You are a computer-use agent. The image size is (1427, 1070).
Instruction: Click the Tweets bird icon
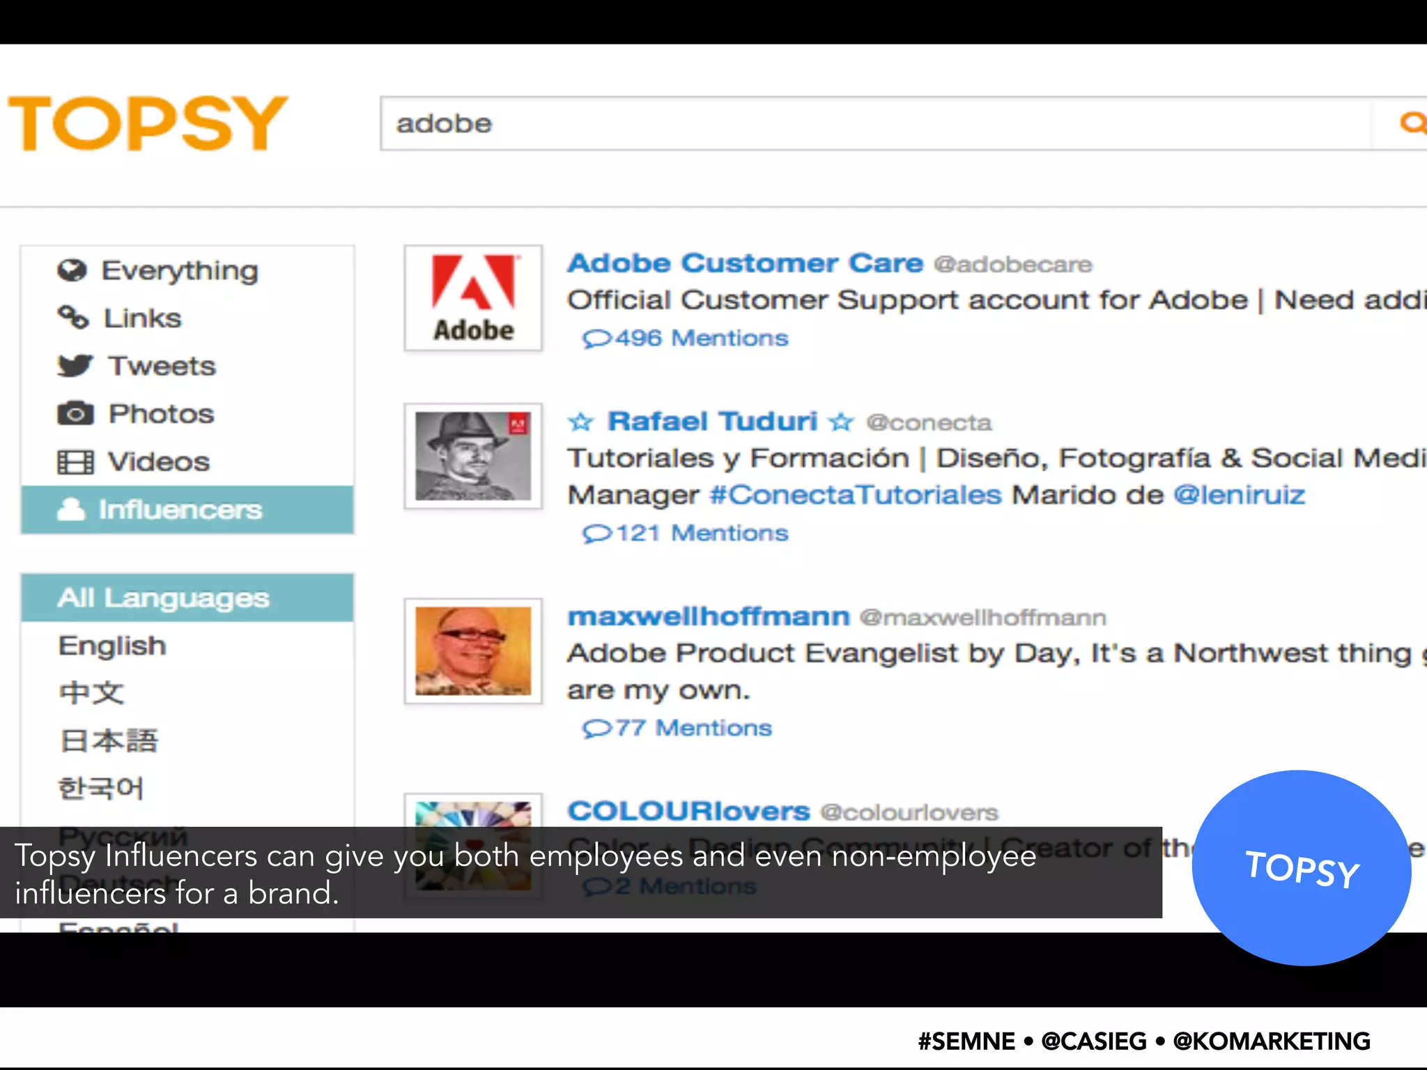click(75, 365)
